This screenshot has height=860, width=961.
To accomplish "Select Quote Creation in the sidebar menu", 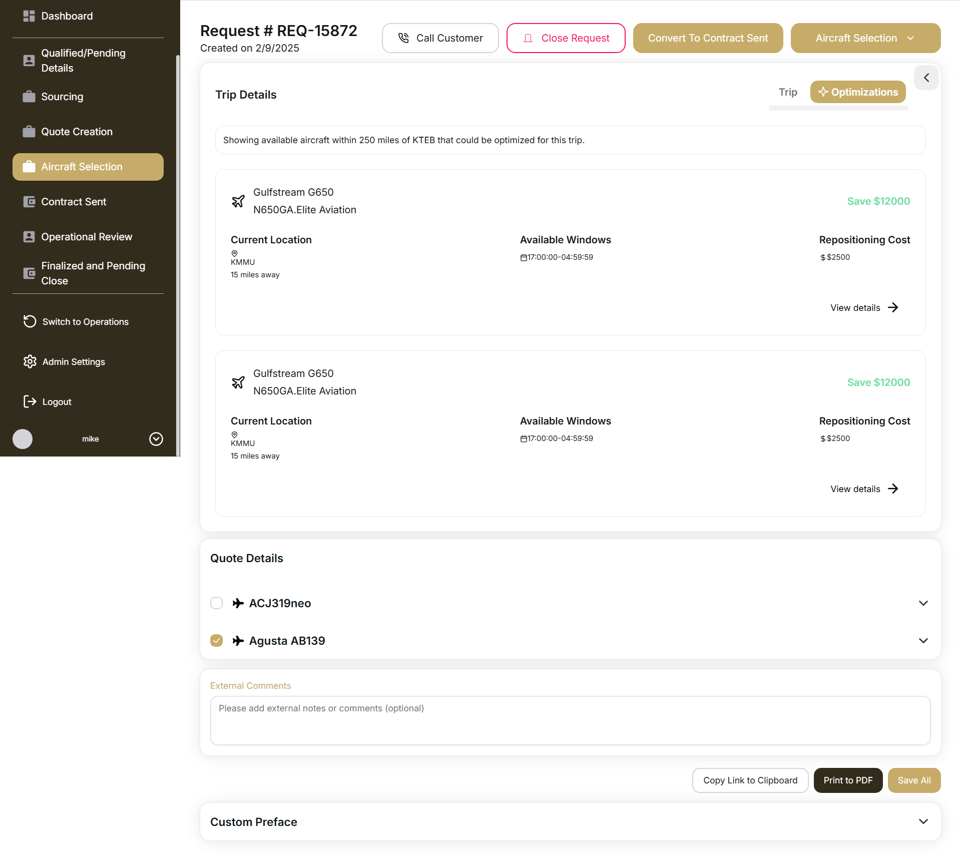I will pos(77,131).
